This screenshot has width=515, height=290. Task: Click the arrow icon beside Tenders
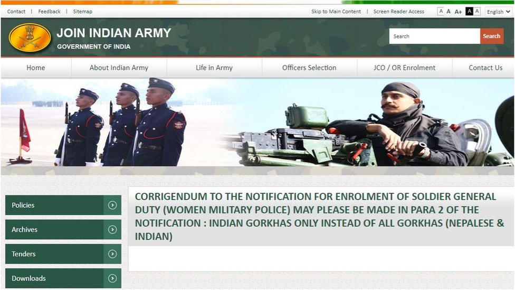click(112, 254)
